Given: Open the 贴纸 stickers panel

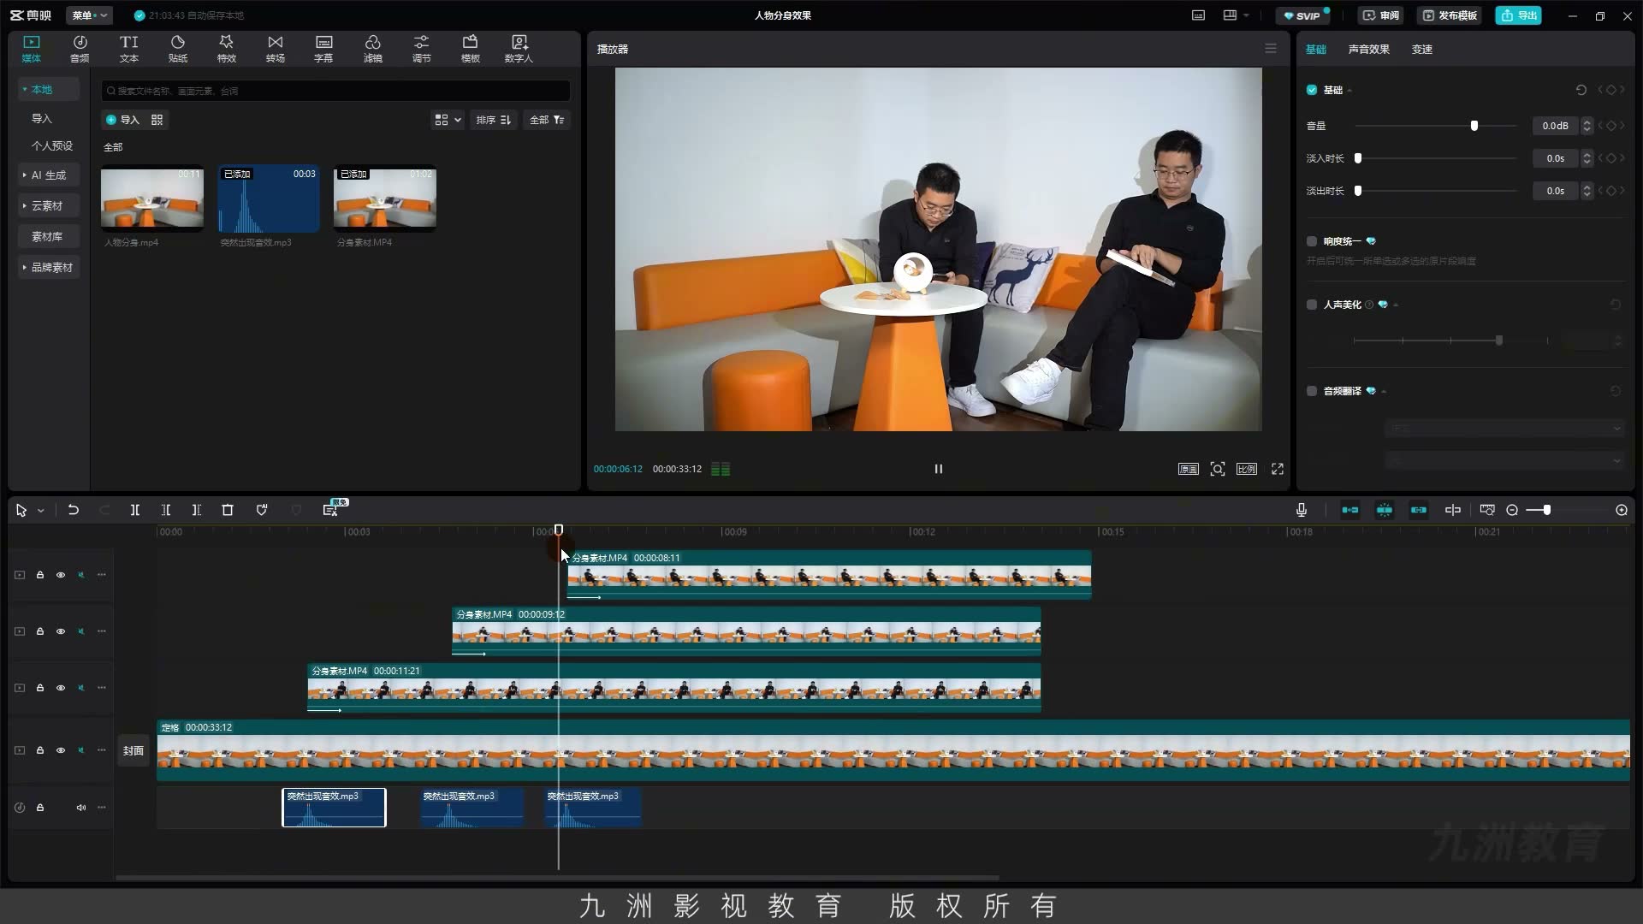Looking at the screenshot, I should point(178,49).
